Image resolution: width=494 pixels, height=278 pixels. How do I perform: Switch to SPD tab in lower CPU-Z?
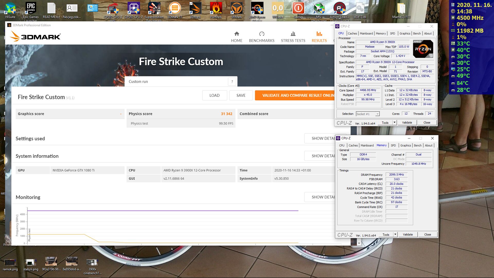[x=393, y=145]
